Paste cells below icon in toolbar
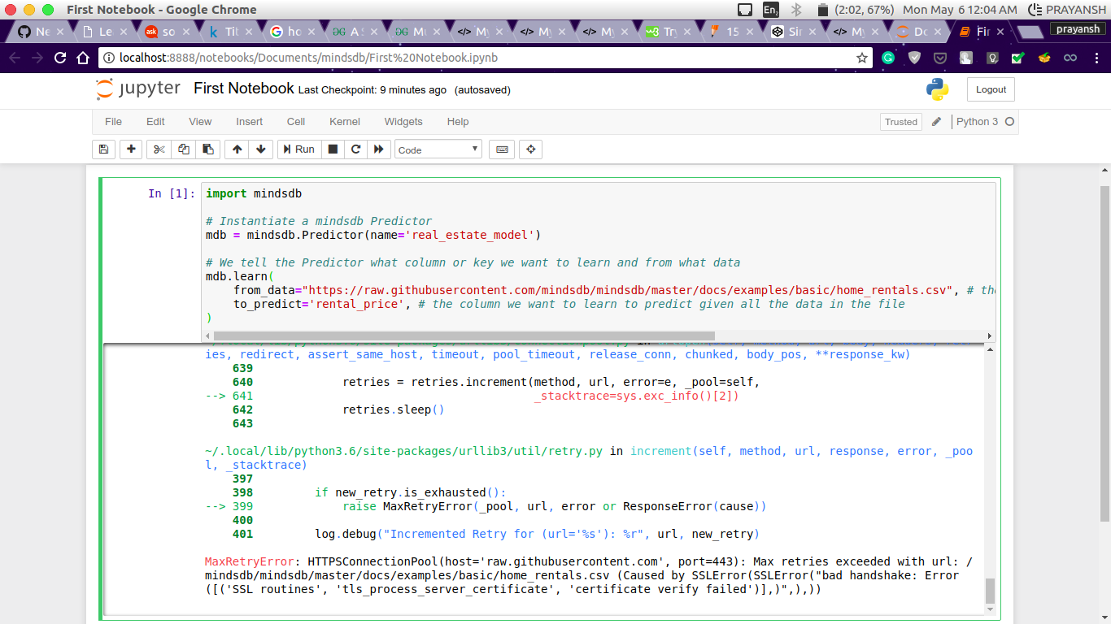Screen dimensions: 1111x624 [x=208, y=149]
